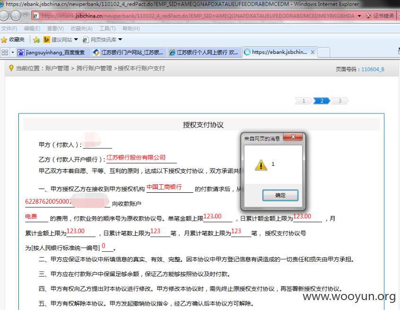Switch to the 江苏银行个人网上银行 tab
Image resolution: width=400 pixels, height=310 pixels.
tap(205, 52)
